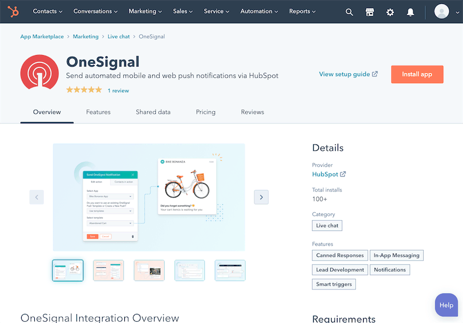Click the five-star rating
This screenshot has width=463, height=323.
(x=84, y=90)
